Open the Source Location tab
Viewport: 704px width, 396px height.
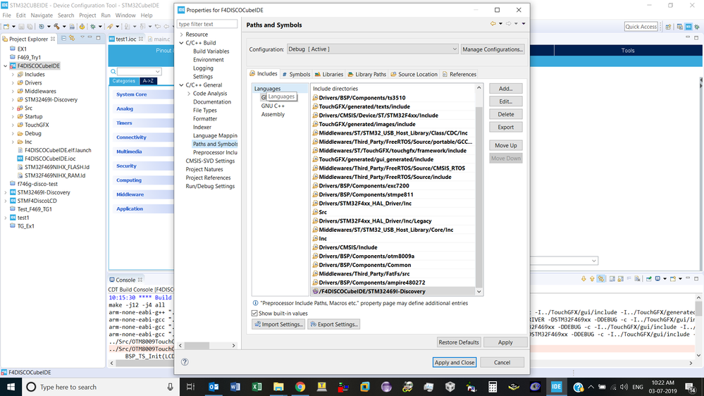[414, 74]
